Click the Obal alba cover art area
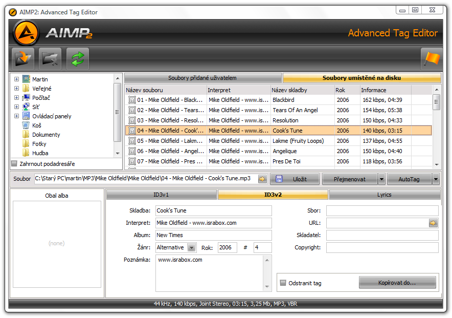Image resolution: width=452 pixels, height=318 pixels. 57,244
